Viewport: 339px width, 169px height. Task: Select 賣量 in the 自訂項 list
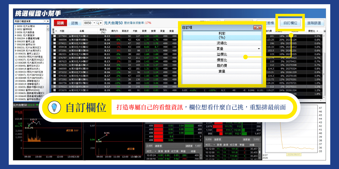tap(222, 71)
